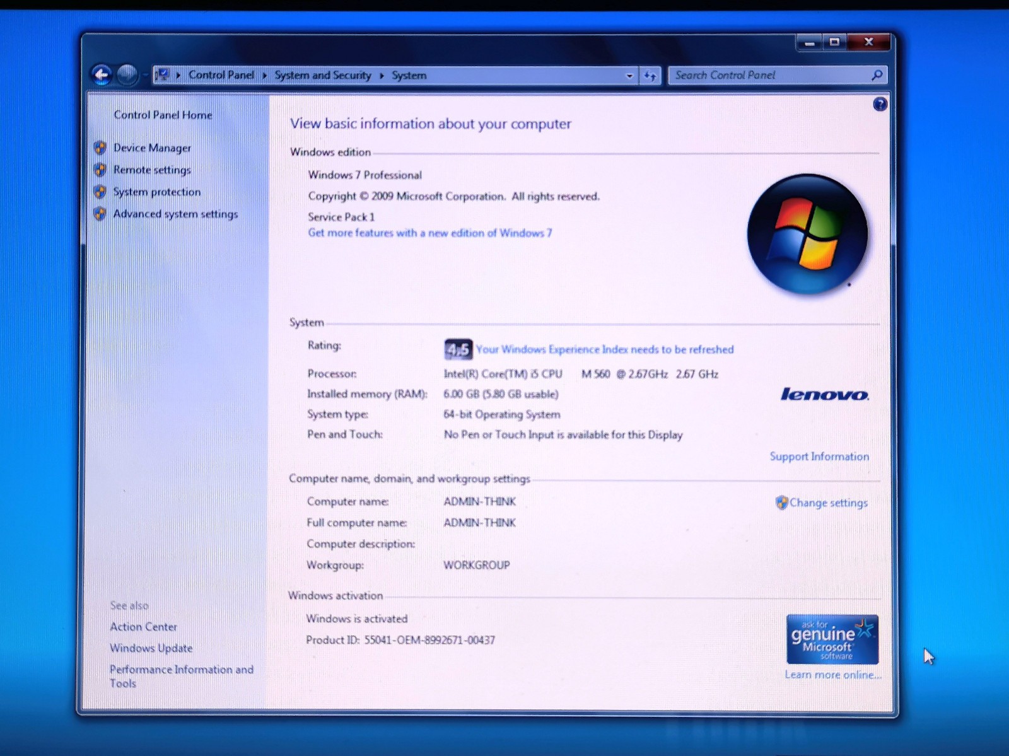1009x756 pixels.
Task: Click Change settings for computer name
Action: 829,503
